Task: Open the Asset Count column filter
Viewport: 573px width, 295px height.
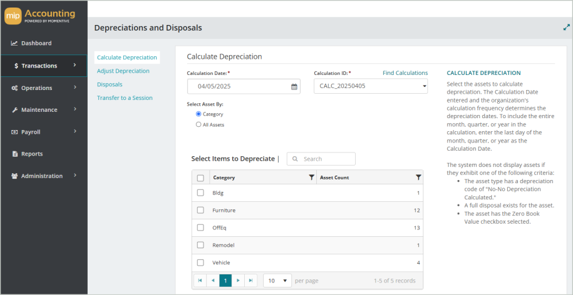Action: [418, 177]
